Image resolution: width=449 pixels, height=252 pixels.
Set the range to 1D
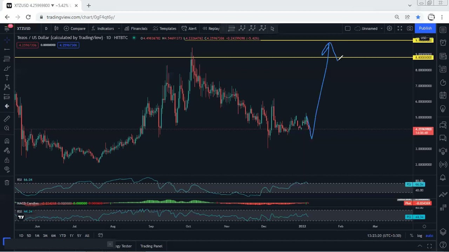21,236
